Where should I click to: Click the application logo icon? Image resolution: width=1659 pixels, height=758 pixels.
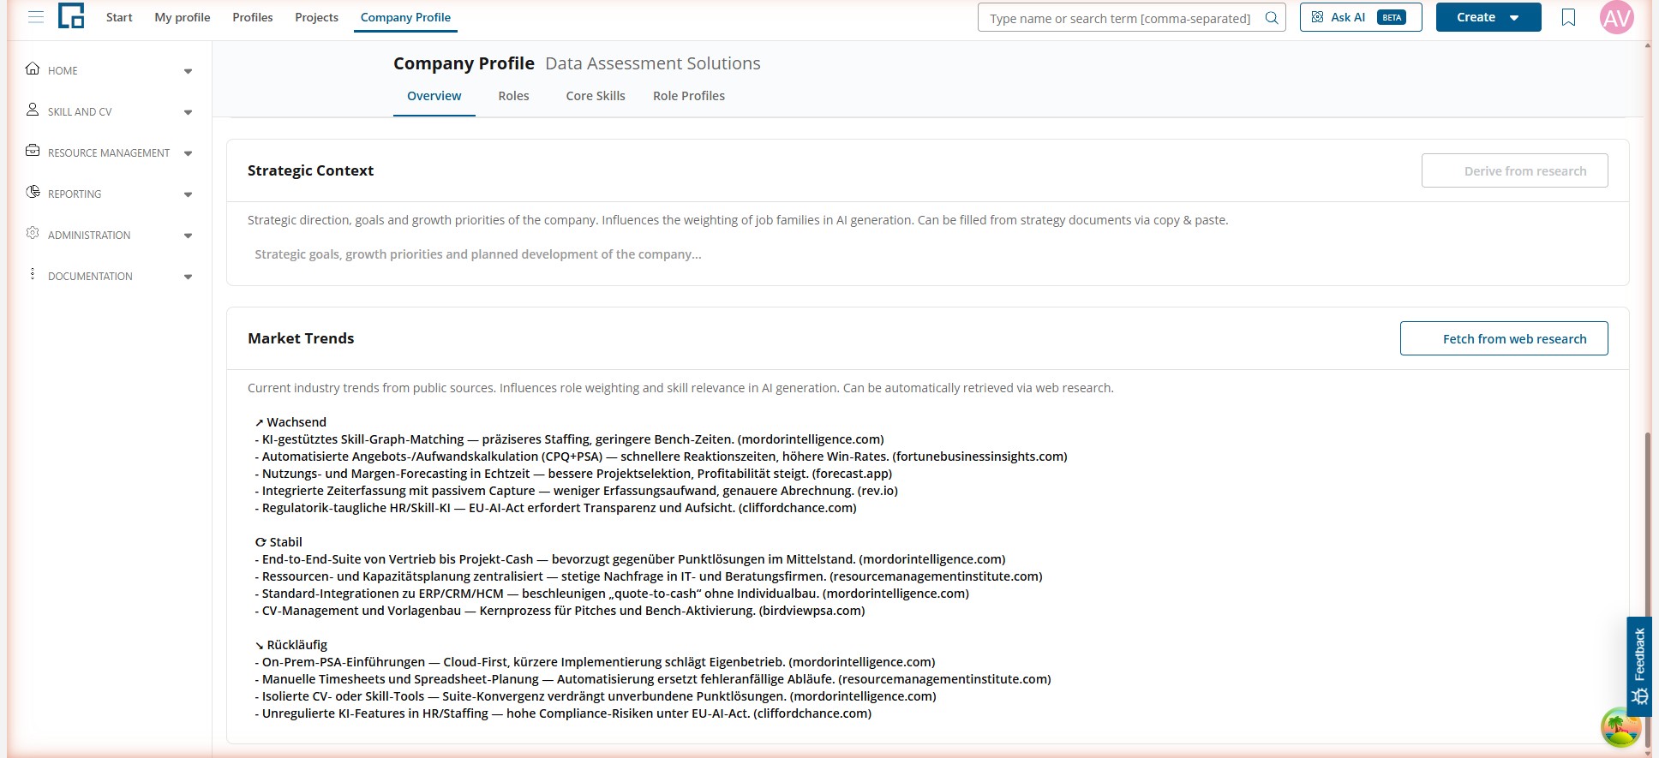pyautogui.click(x=71, y=16)
